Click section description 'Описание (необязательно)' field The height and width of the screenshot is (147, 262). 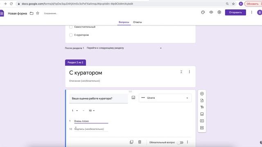pos(85,81)
